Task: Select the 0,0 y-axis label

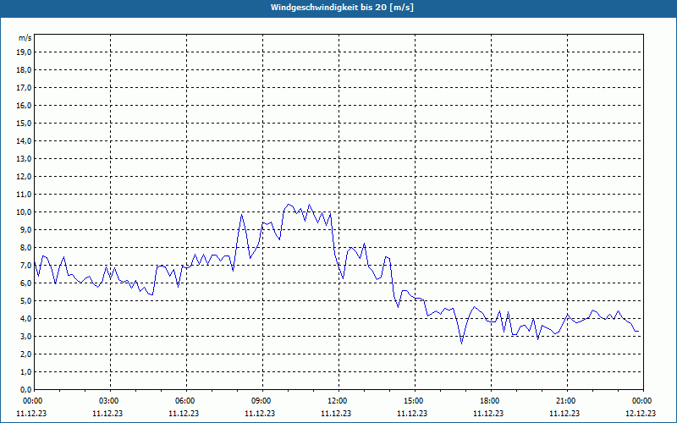Action: click(25, 389)
